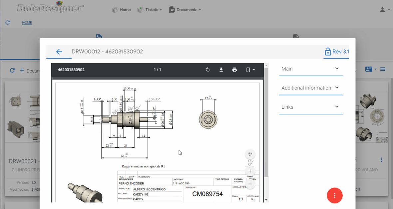393x209 pixels.
Task: Click the 211 - ACC C40 material text
Action: click(181, 183)
